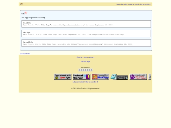
Task: Open the terms footer link
Action: click(x=86, y=57)
